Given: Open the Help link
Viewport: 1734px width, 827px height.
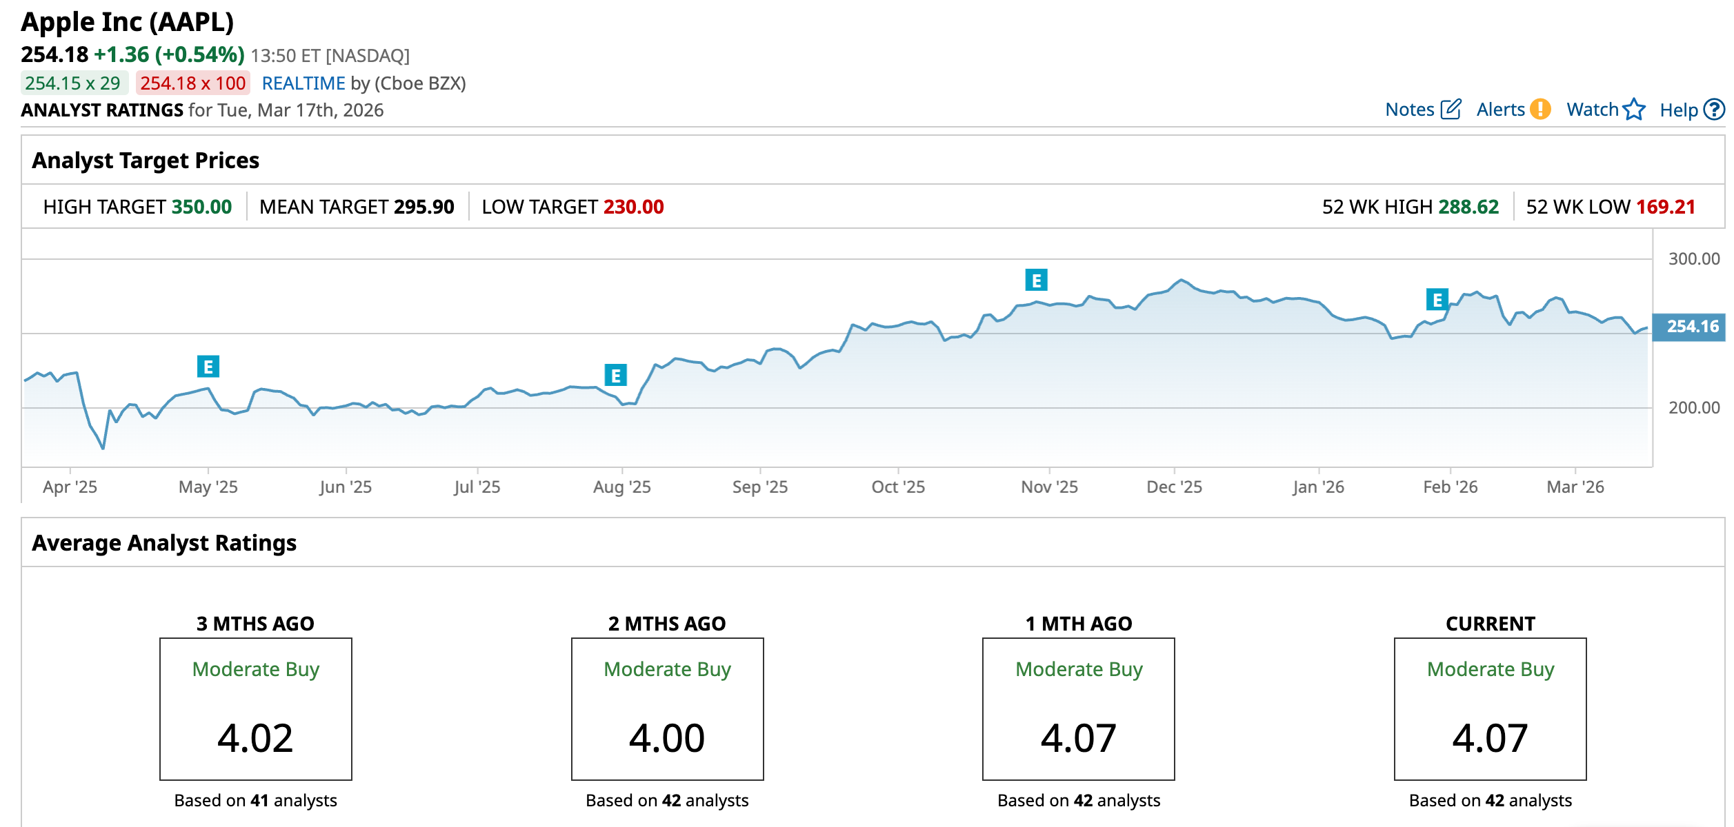Looking at the screenshot, I should pyautogui.click(x=1678, y=110).
